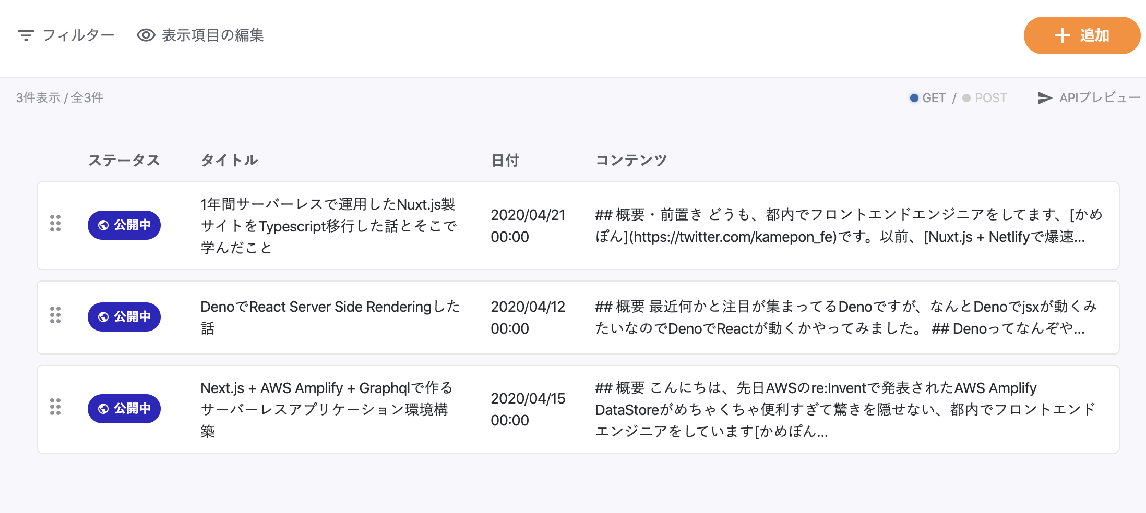Click the タイトル column header
1146x513 pixels.
point(230,160)
